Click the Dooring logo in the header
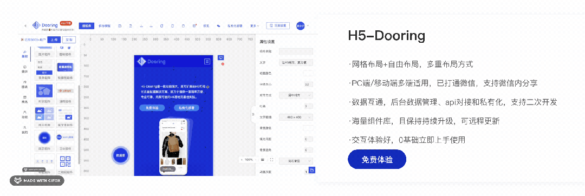Image resolution: width=585 pixels, height=196 pixels. 45,25
